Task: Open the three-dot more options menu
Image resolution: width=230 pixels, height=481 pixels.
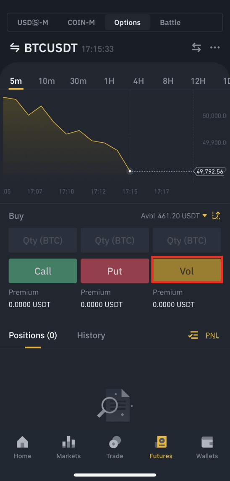Action: point(214,47)
